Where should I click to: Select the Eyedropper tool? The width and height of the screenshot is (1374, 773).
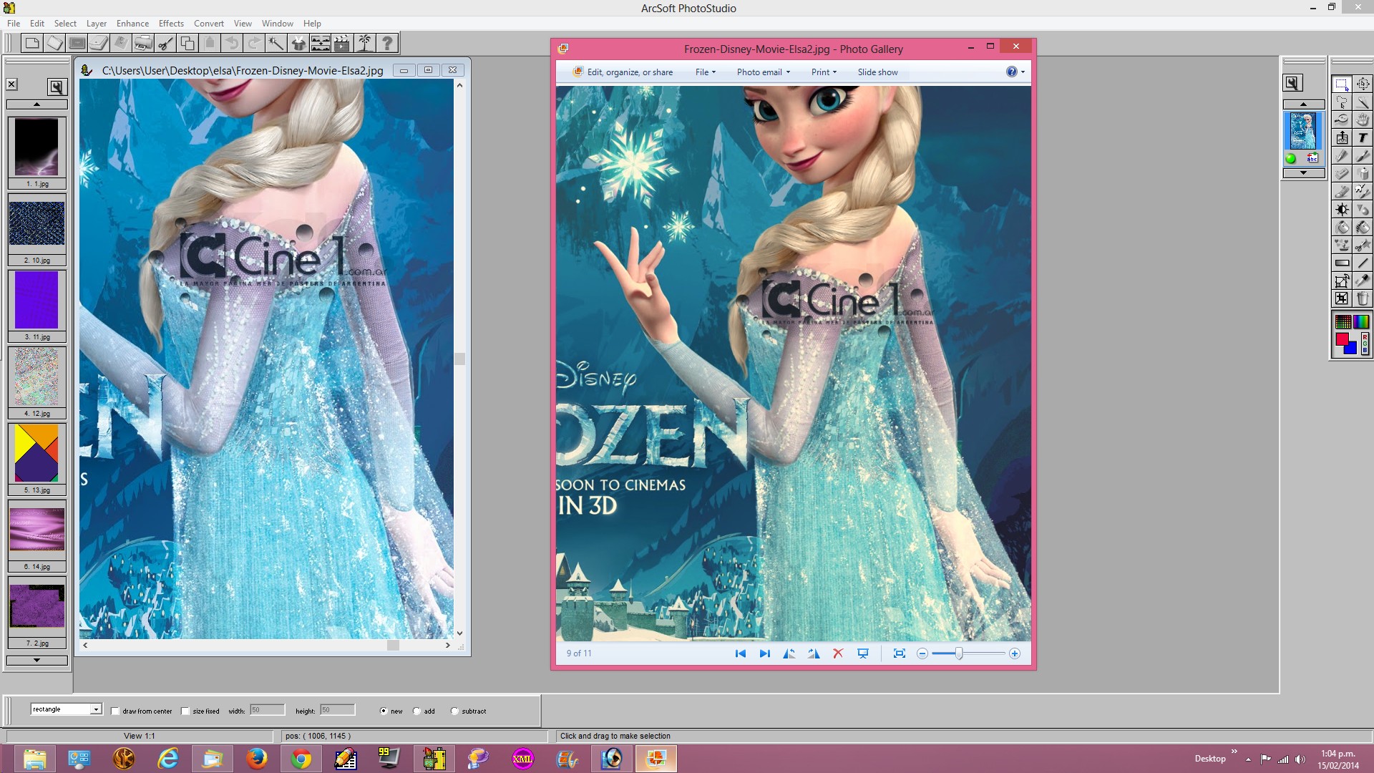coord(1363,281)
